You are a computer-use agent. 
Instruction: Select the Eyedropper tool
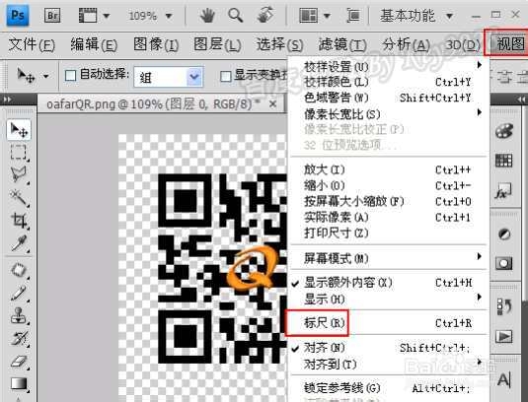pos(19,243)
